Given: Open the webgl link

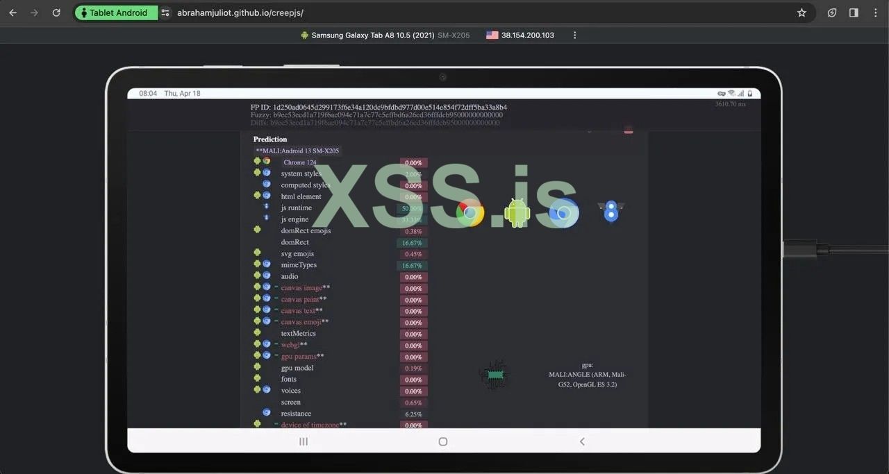Looking at the screenshot, I should pyautogui.click(x=290, y=345).
